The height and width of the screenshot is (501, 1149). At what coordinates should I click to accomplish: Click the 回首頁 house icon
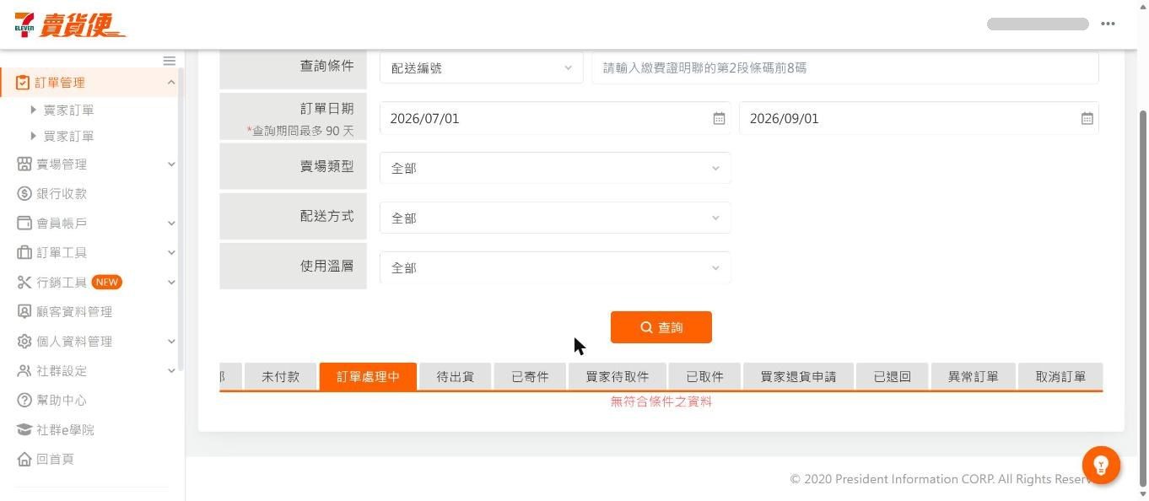tap(24, 459)
